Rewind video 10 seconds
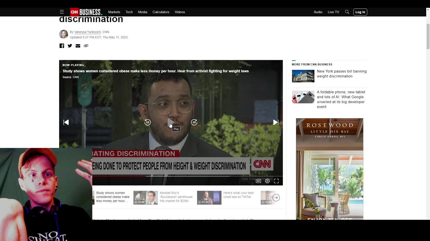Screen dimensions: 430x241 pos(147,123)
